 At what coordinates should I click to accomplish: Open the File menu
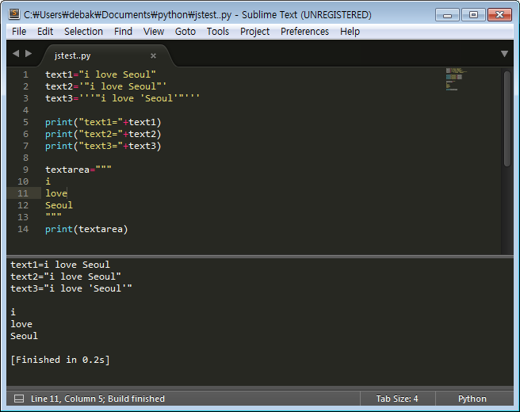[19, 32]
